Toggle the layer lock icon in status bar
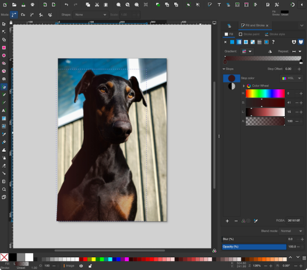Screen dimensions: 307x270 [x=90, y=266]
